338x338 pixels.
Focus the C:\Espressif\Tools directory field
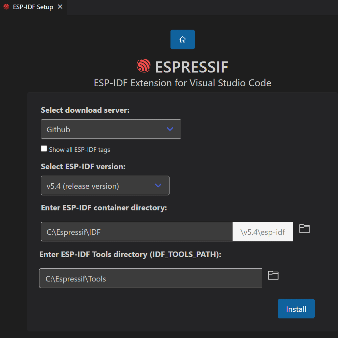tap(150, 279)
